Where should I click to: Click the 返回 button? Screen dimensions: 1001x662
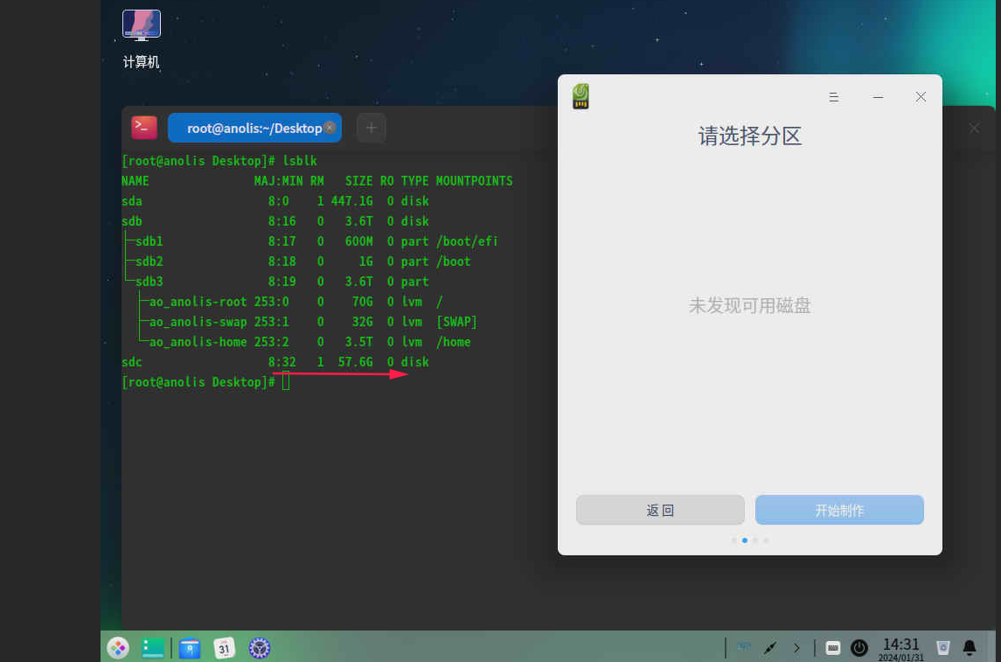point(660,510)
